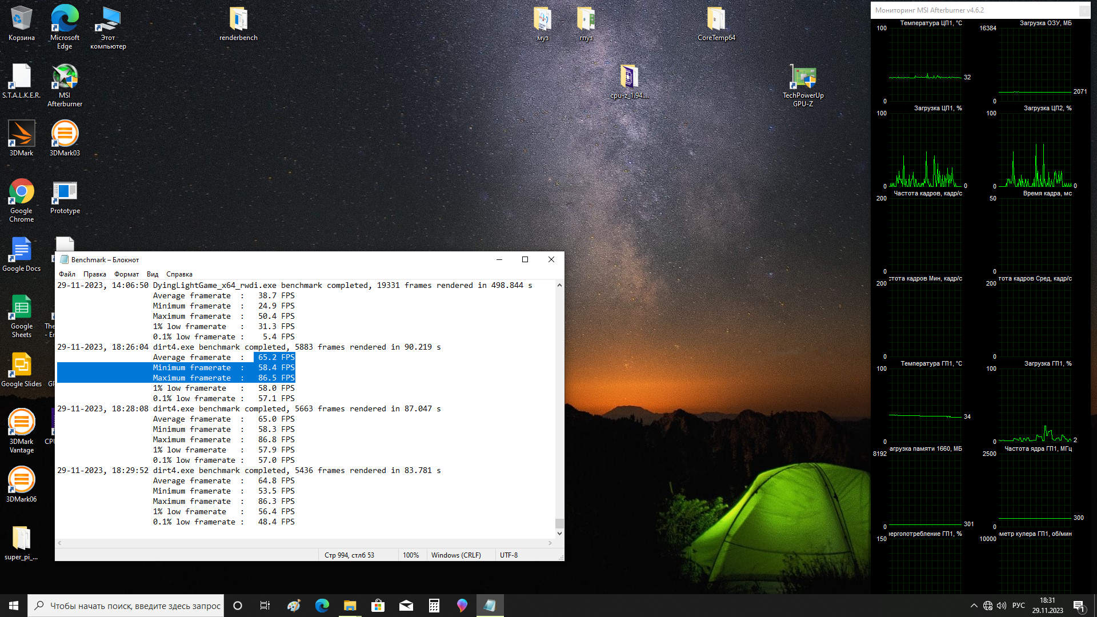1097x617 pixels.
Task: Open File Explorer from the taskbar
Action: [350, 606]
